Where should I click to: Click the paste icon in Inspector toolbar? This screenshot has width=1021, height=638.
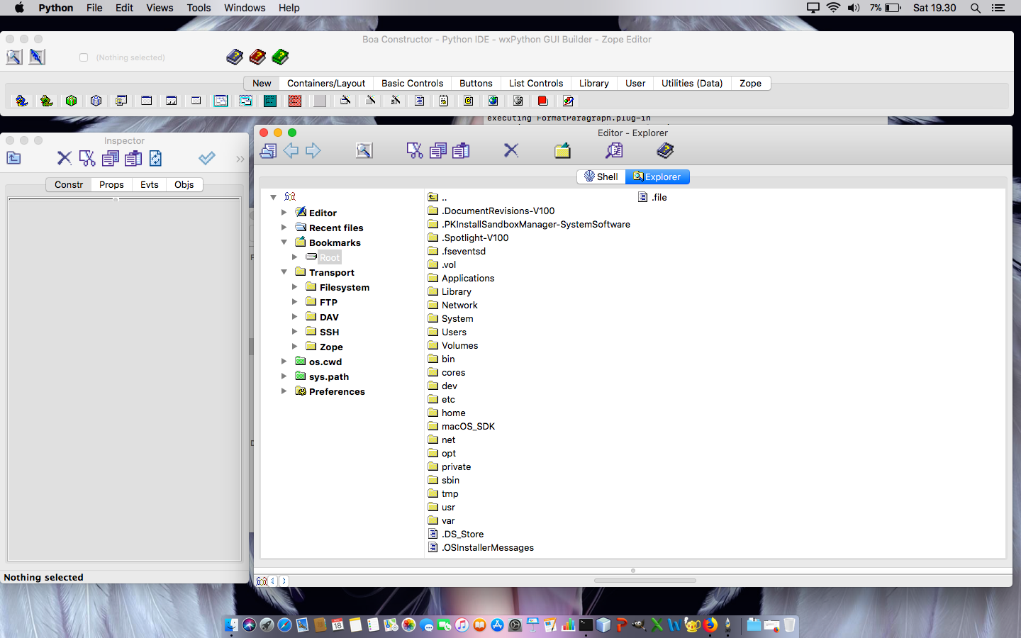pyautogui.click(x=133, y=158)
